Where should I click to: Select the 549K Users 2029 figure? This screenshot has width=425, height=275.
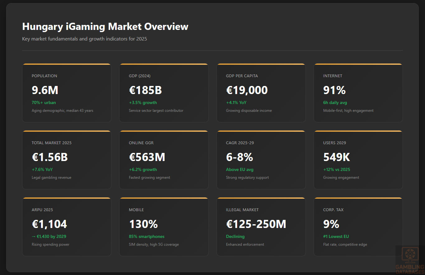click(x=337, y=157)
